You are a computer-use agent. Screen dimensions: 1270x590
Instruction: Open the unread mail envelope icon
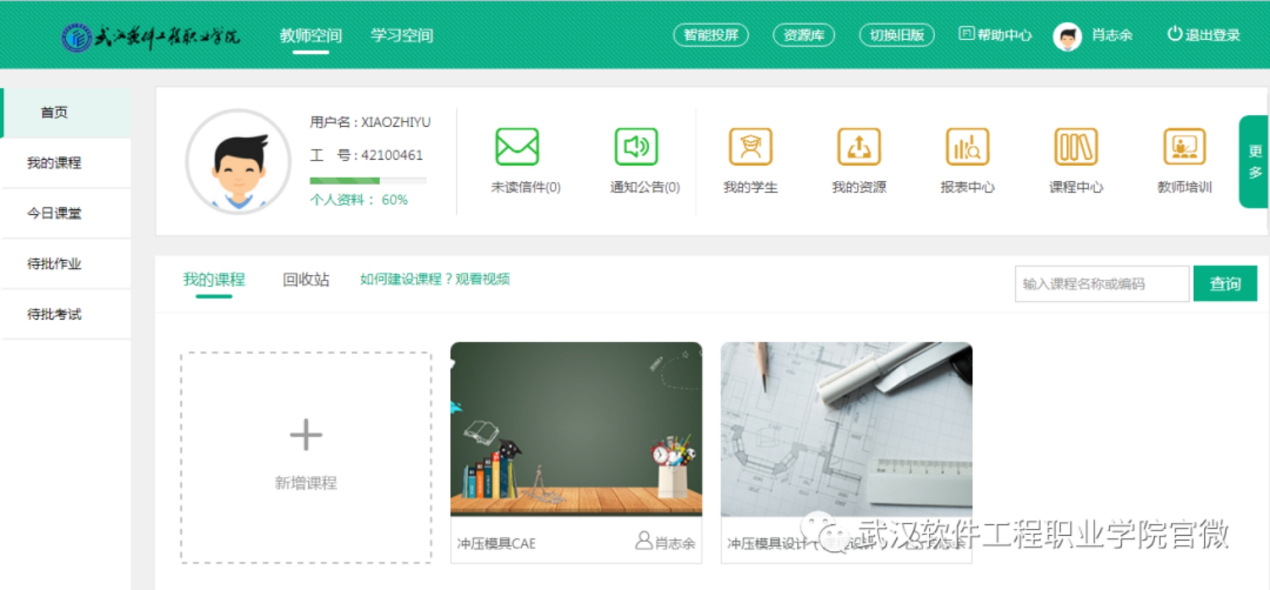point(517,147)
